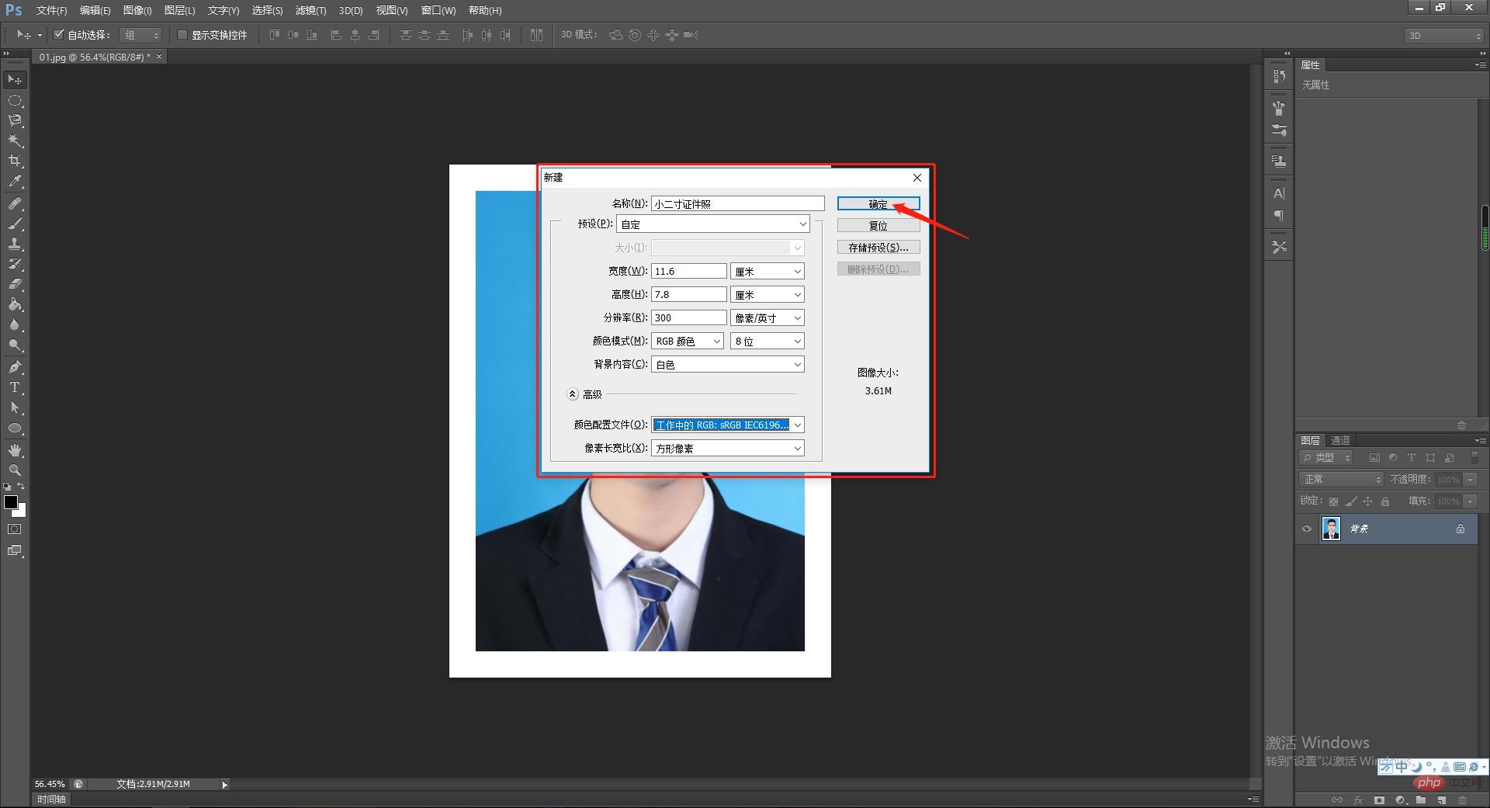Select the Magic Wand tool
The height and width of the screenshot is (808, 1490).
(15, 140)
